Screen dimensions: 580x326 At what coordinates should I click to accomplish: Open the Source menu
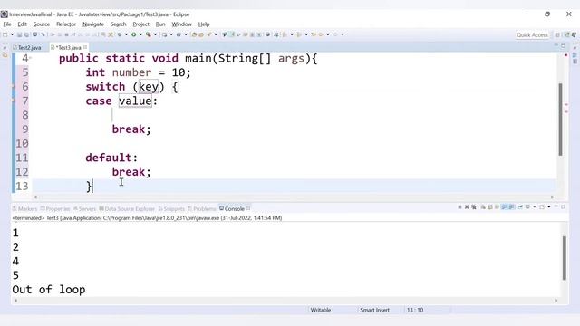point(42,24)
